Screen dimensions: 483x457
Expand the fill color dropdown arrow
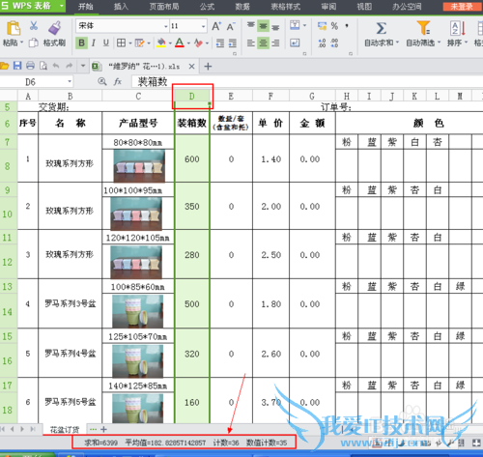pyautogui.click(x=170, y=43)
